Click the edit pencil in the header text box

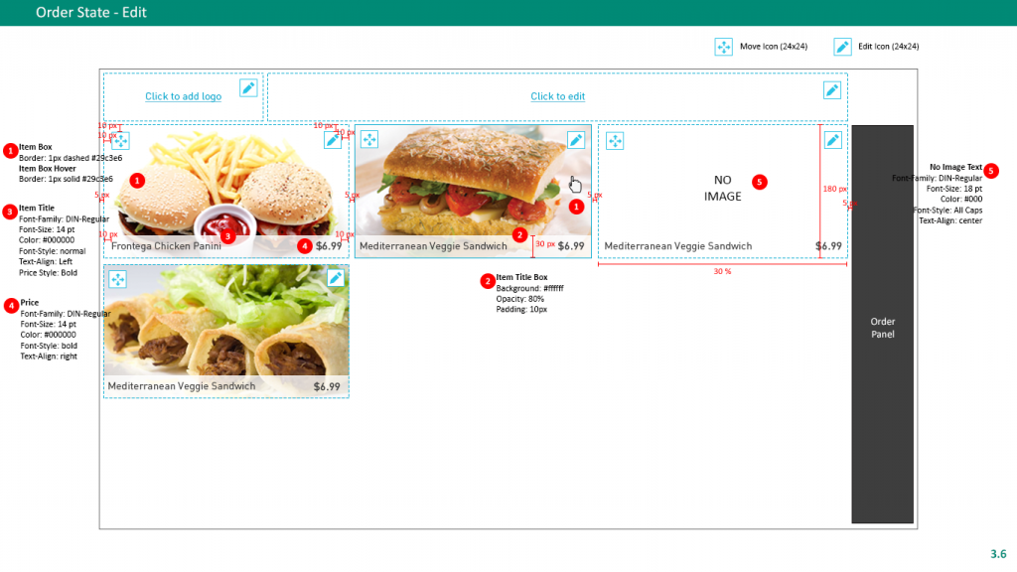click(x=832, y=90)
